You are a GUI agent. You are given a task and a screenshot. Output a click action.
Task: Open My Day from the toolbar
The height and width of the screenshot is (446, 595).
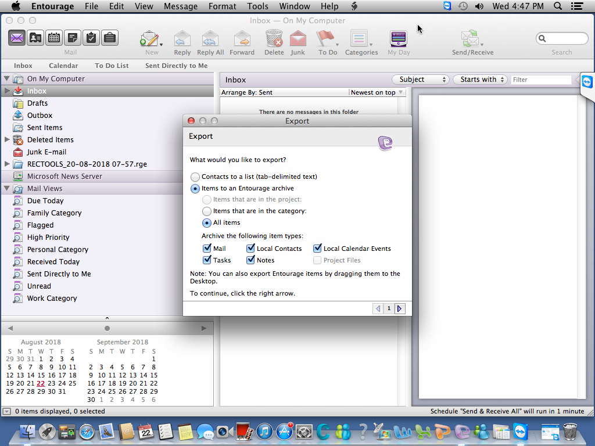coord(399,39)
